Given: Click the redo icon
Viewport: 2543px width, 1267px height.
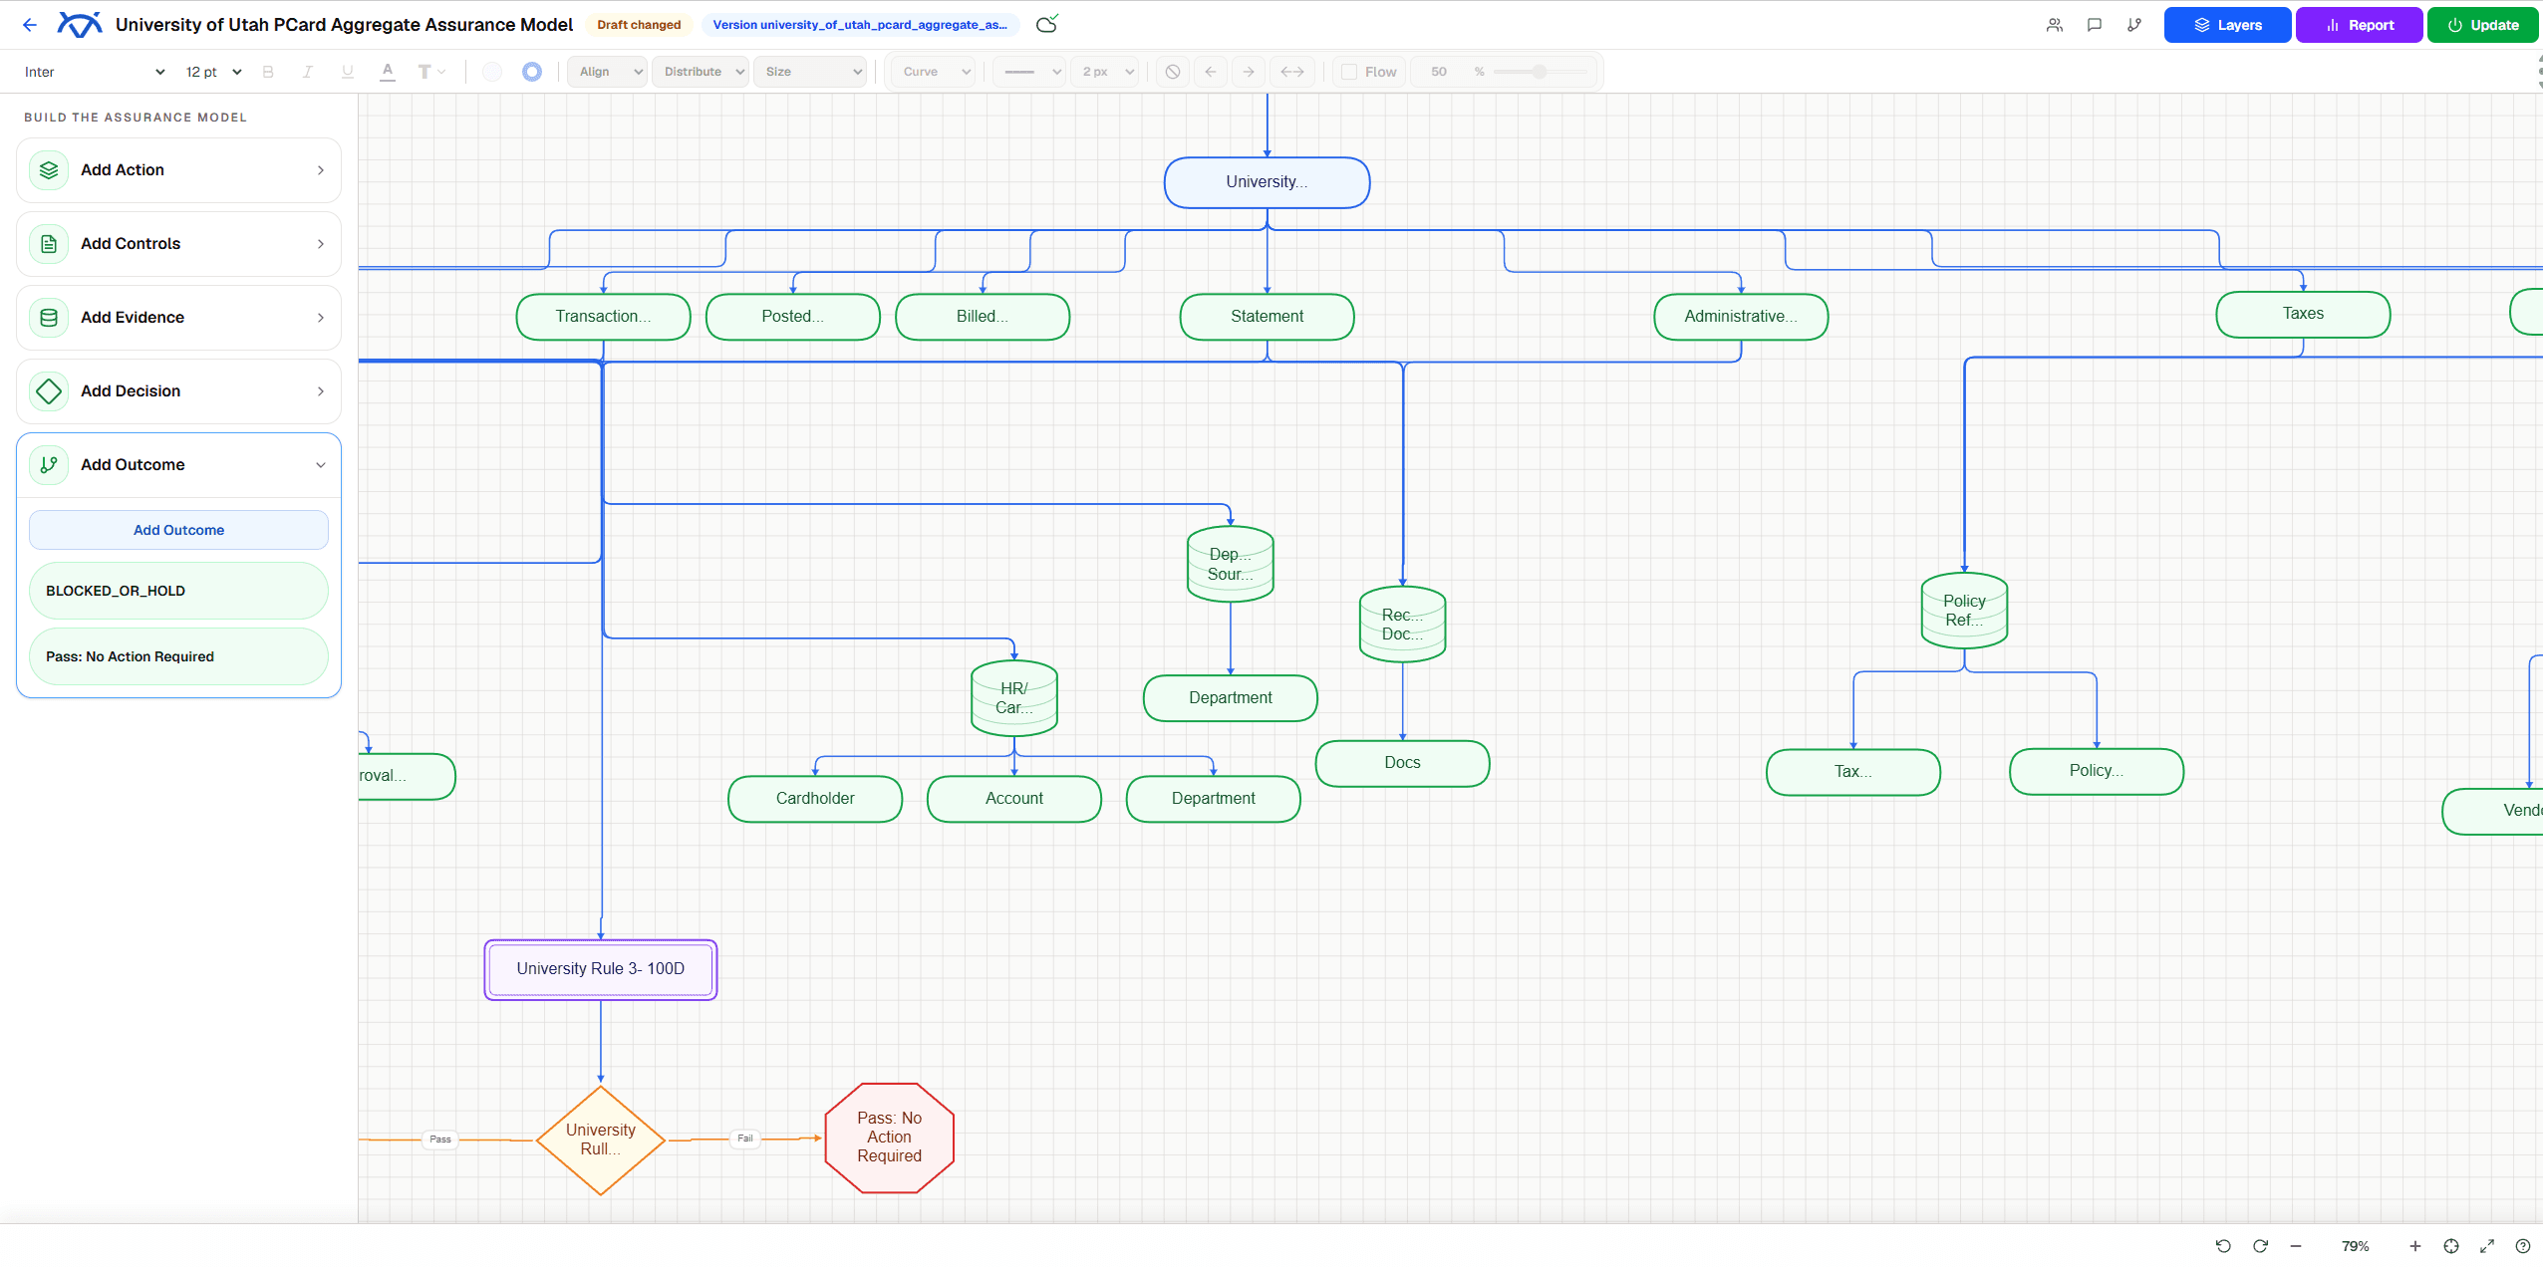Looking at the screenshot, I should pos(2260,1246).
